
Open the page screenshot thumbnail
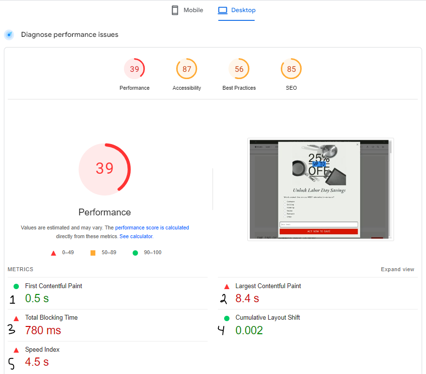click(320, 189)
